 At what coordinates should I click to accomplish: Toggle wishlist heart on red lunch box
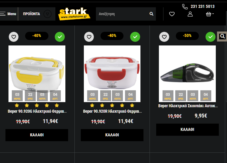[89, 37]
